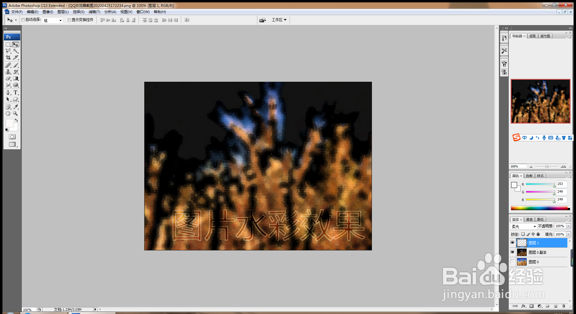Select the Clone Stamp tool

point(8,72)
